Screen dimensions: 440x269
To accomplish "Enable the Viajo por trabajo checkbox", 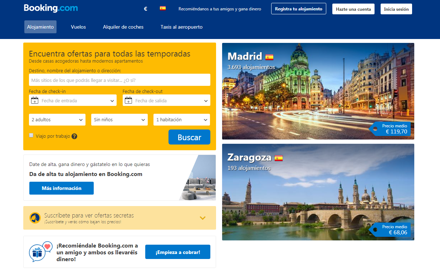I will 31,135.
